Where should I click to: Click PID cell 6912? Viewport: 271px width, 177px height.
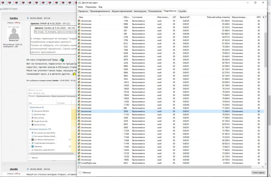tap(126, 163)
